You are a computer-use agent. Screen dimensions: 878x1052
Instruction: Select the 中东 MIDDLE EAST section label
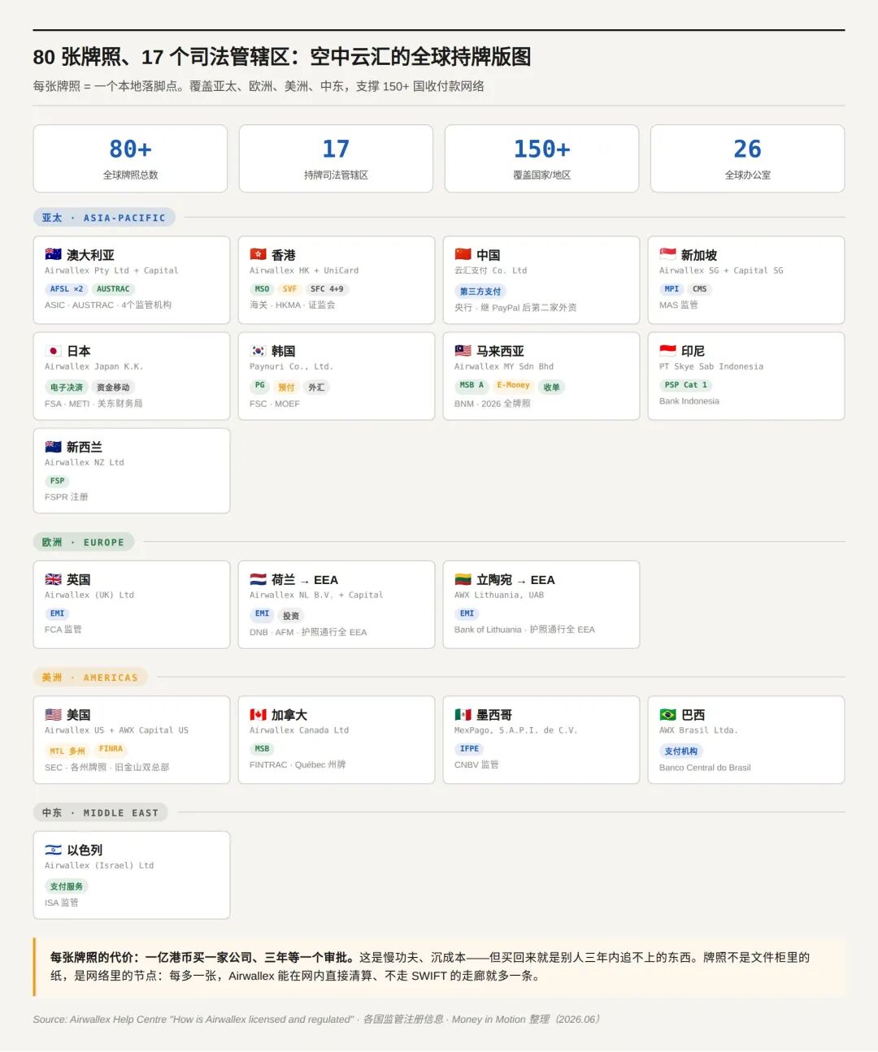(x=101, y=812)
